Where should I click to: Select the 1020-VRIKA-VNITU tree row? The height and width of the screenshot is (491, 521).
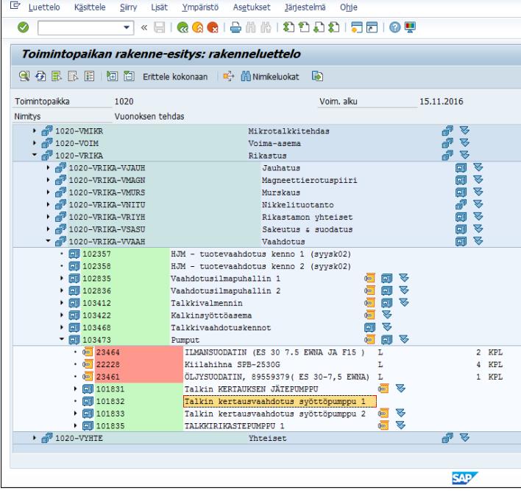coord(107,205)
